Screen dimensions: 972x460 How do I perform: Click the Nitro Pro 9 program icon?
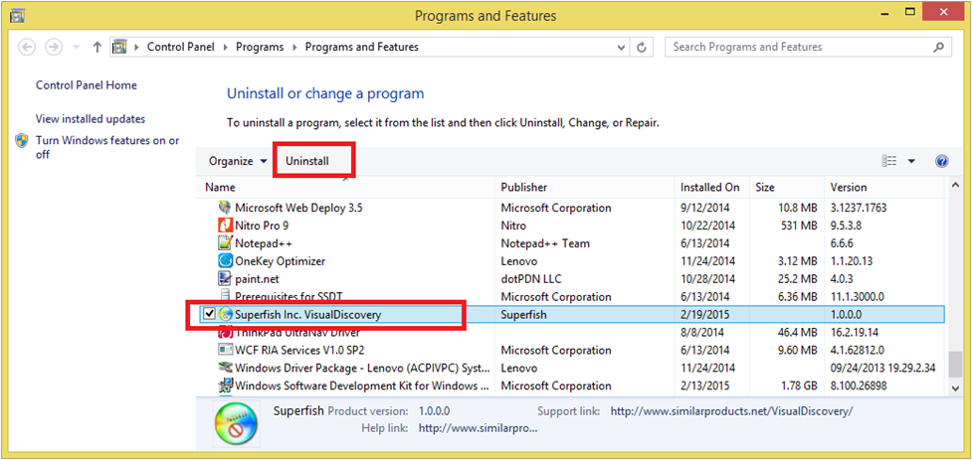click(225, 226)
